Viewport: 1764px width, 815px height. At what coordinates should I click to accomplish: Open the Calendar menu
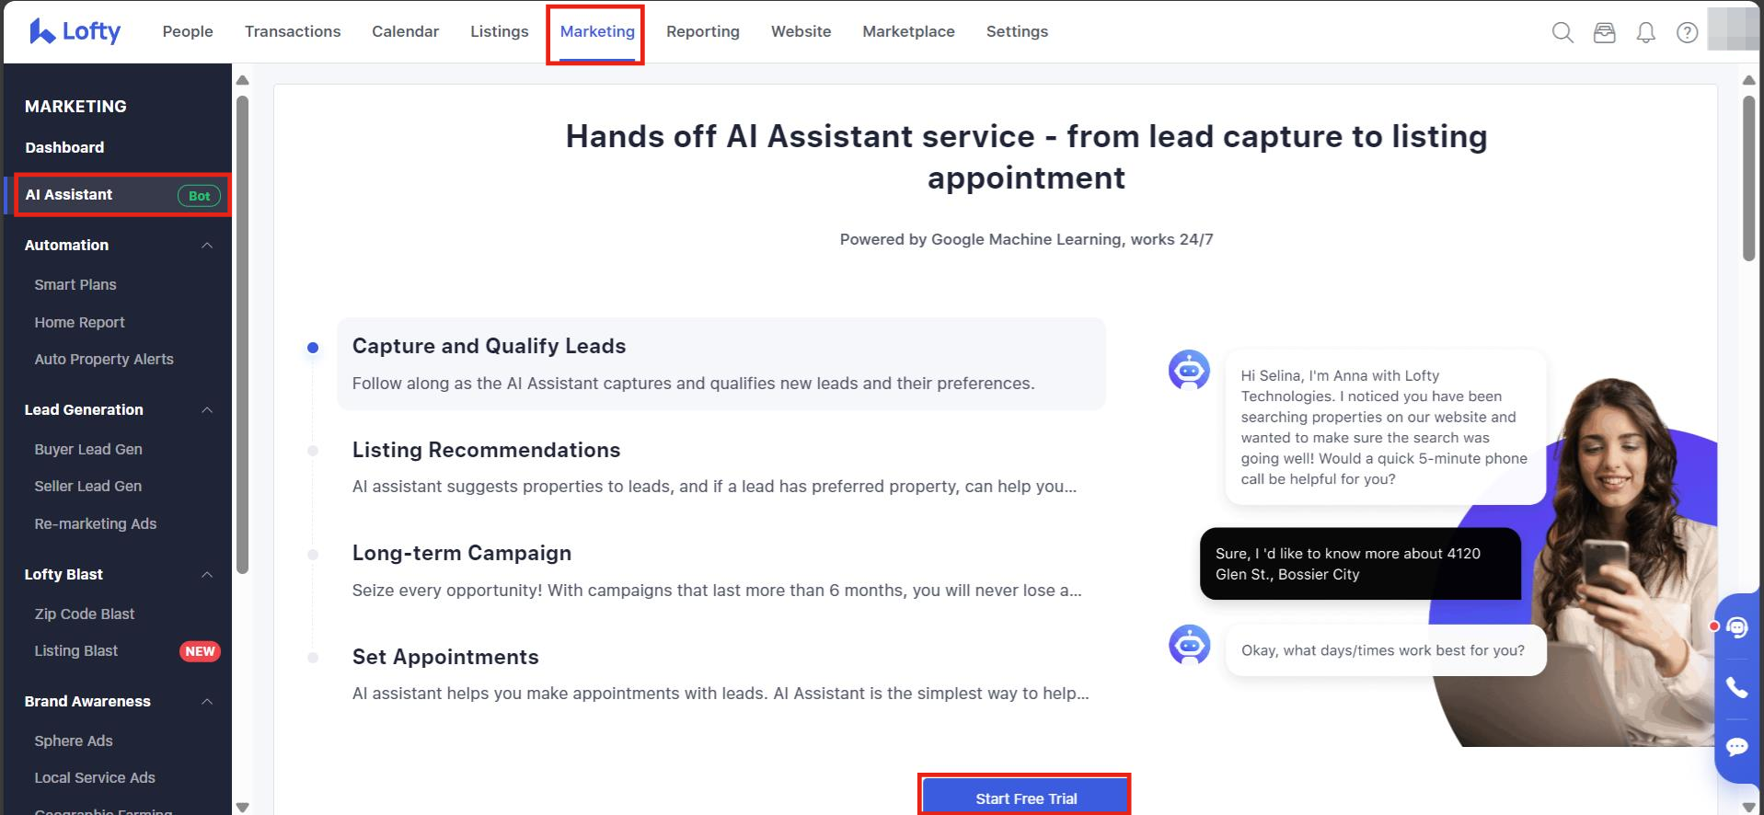click(x=405, y=31)
